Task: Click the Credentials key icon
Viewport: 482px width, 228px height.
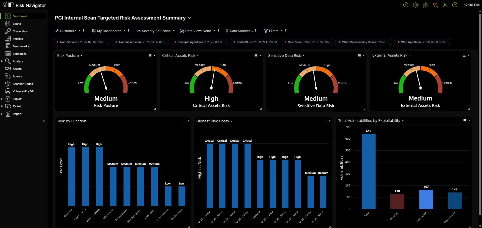Action: click(8, 31)
